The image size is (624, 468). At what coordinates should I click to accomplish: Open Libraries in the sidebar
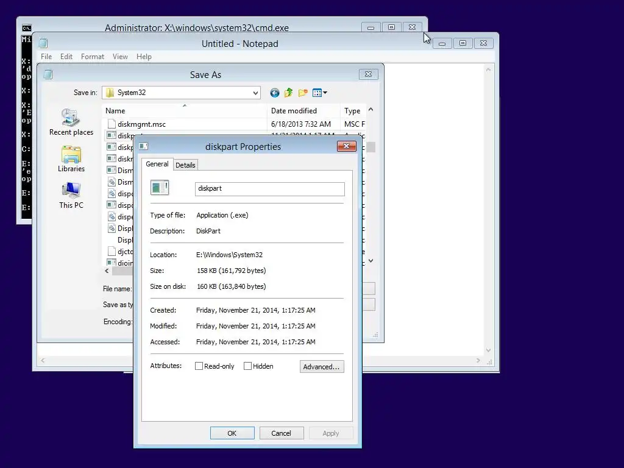[71, 159]
